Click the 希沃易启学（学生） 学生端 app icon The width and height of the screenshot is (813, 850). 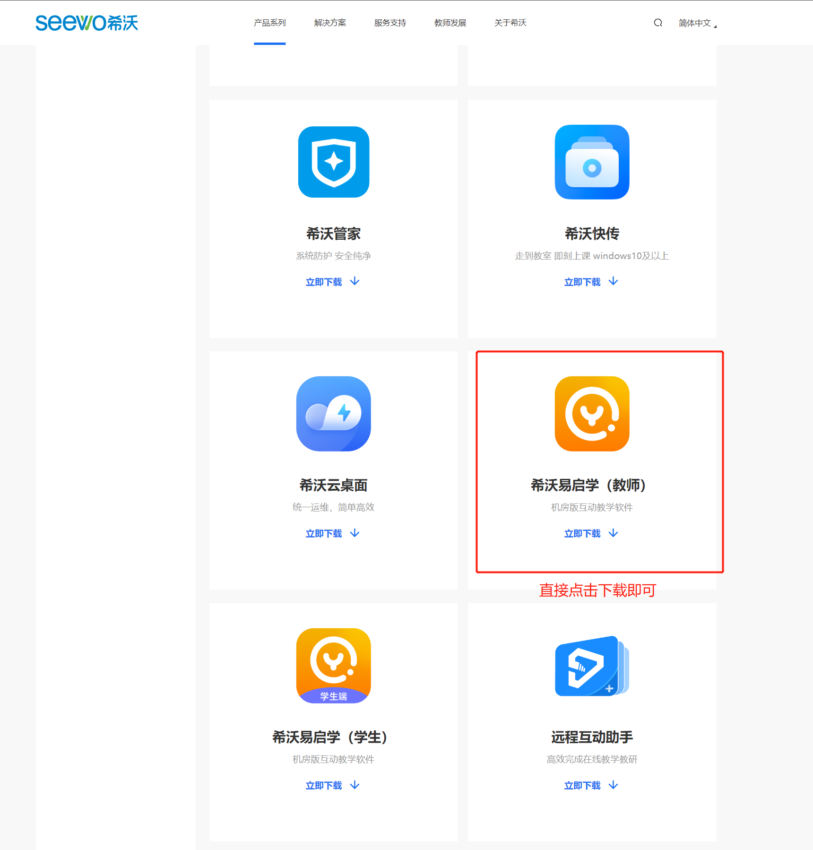(334, 666)
